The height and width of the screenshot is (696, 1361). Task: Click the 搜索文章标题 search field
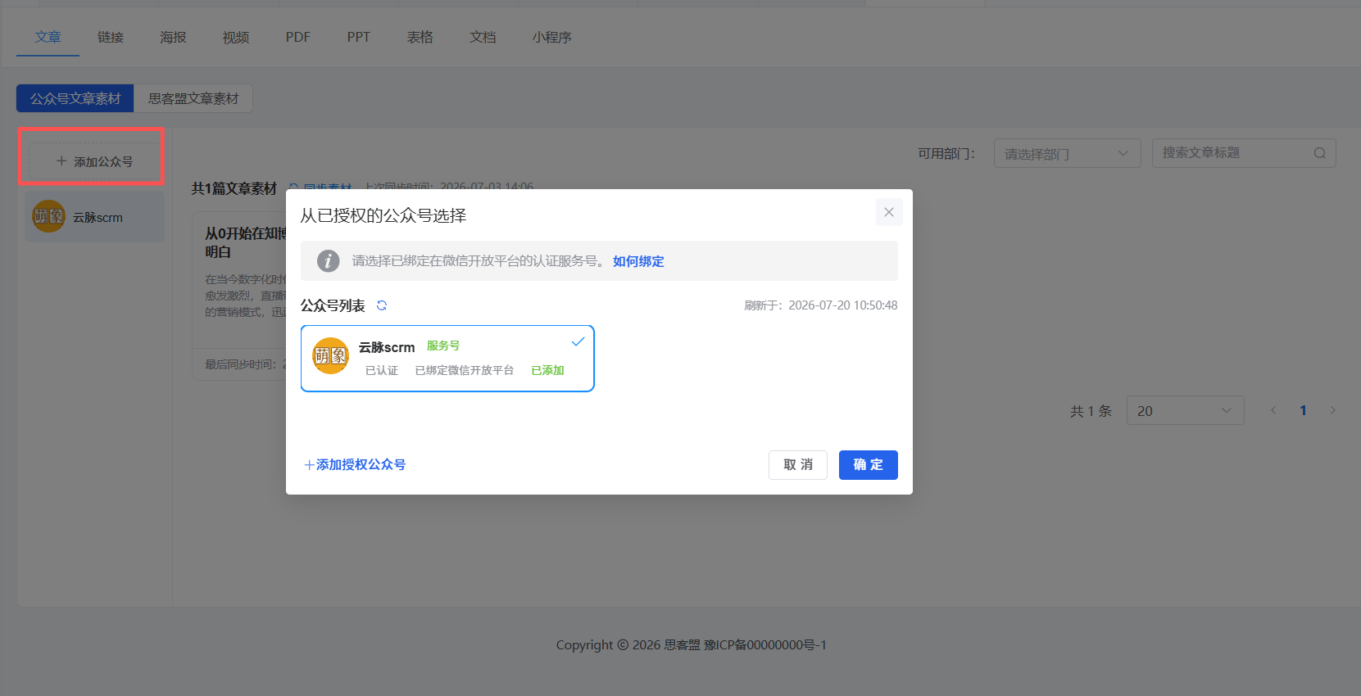pos(1244,153)
